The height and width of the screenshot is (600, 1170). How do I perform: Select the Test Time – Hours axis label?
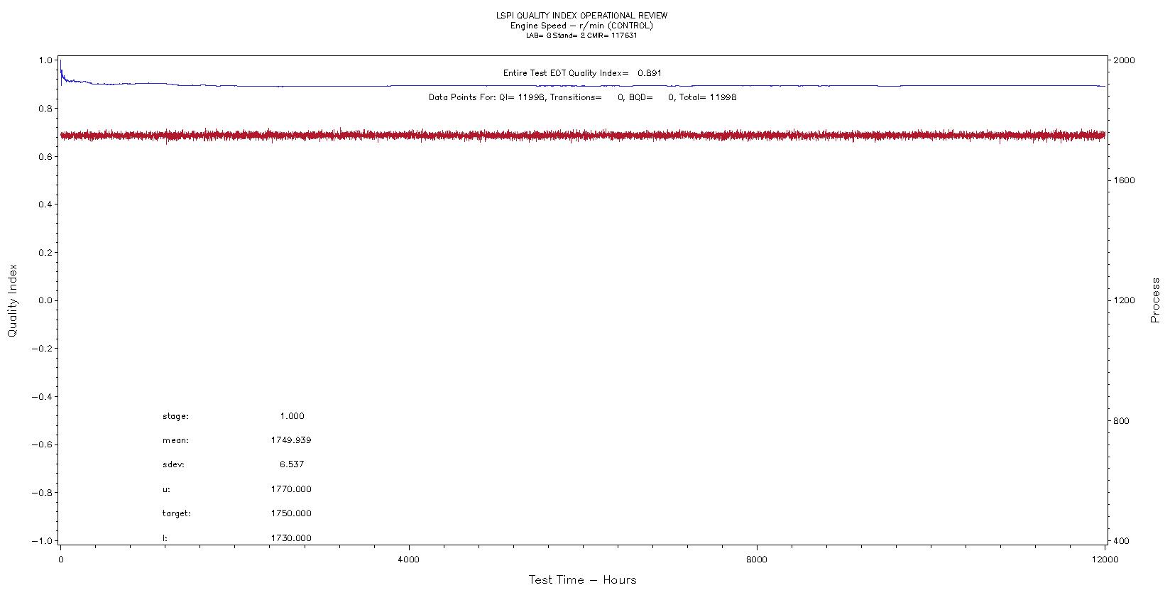[x=582, y=580]
